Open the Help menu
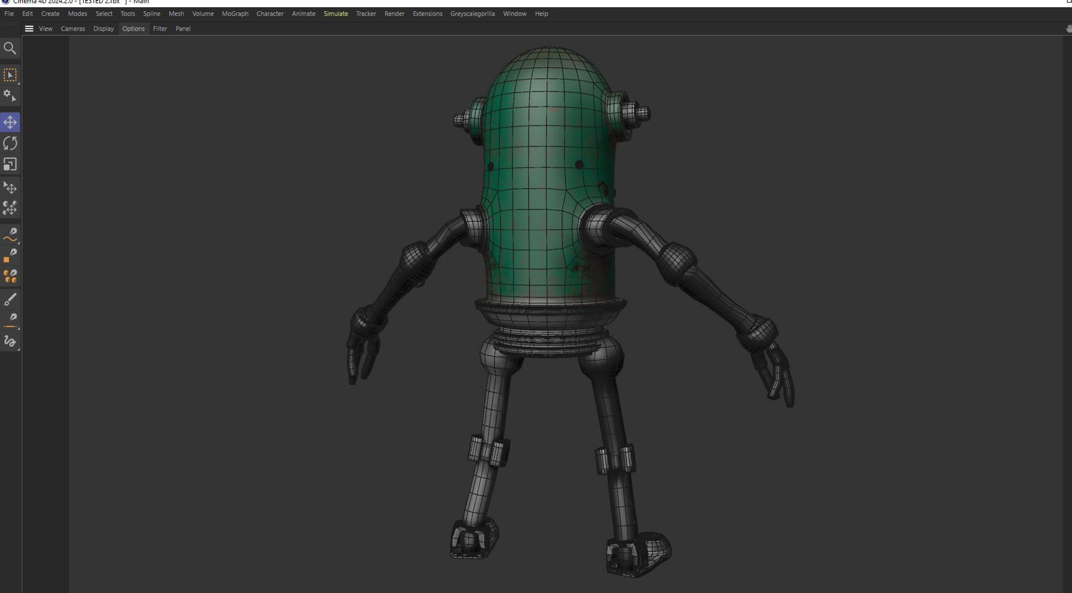This screenshot has width=1072, height=593. [x=542, y=14]
